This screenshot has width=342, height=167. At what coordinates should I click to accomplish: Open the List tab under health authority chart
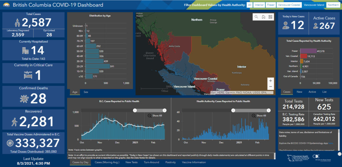(x=324, y=92)
